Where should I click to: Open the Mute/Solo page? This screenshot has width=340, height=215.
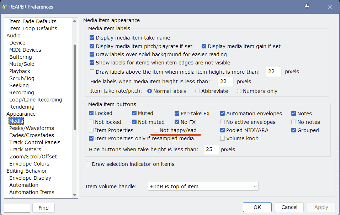coord(22,64)
